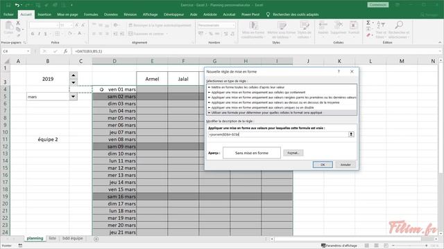Click Annuler in the formatting rule dialog

coord(345,165)
